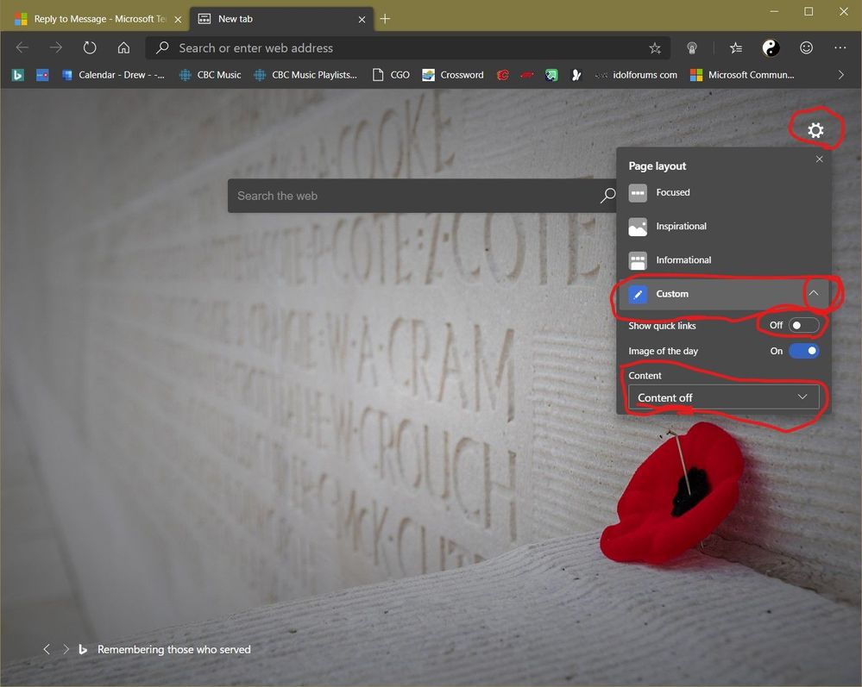
Task: Go back to the previous page
Action: coord(22,47)
